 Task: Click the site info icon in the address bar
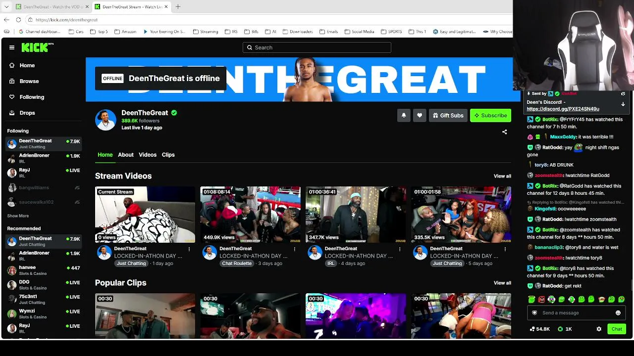[30, 20]
